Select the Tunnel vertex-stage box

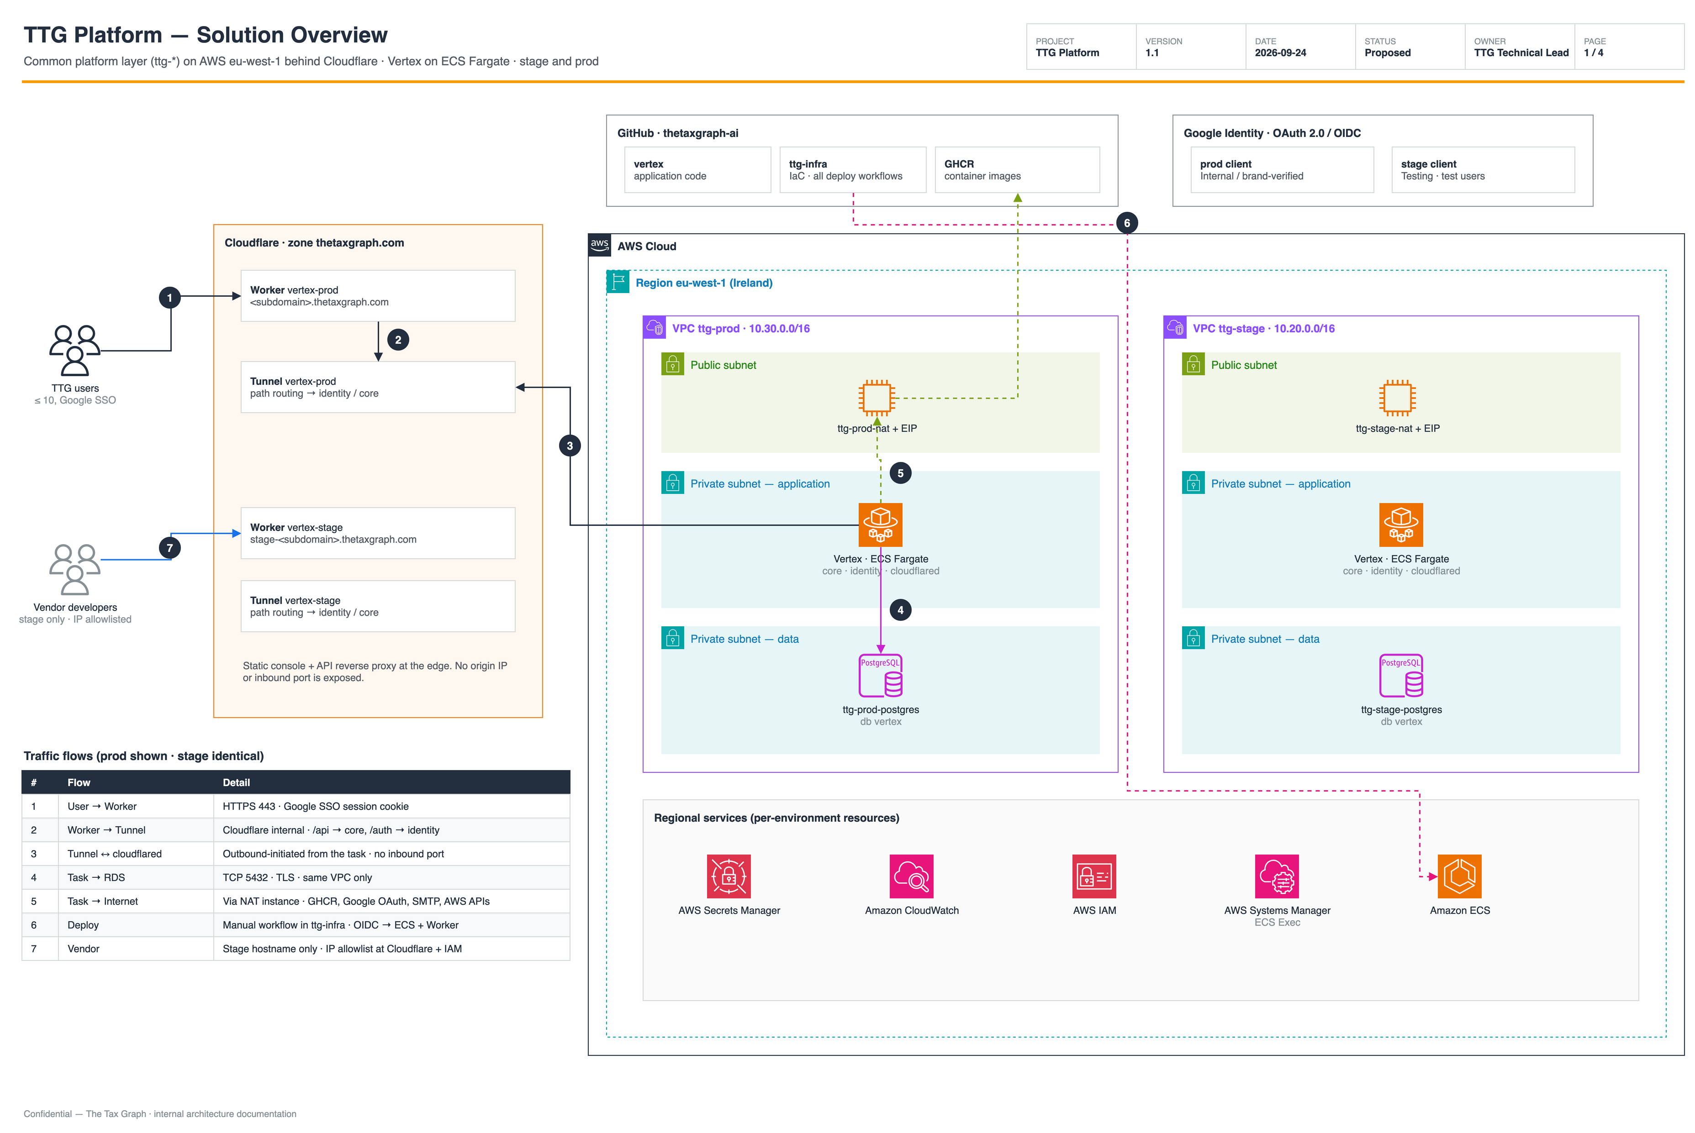378,606
